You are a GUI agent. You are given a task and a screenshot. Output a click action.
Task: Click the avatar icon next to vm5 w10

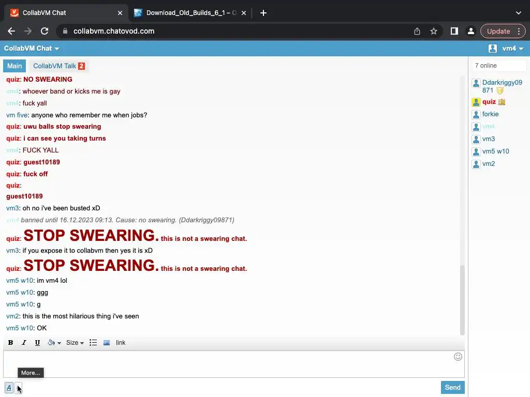tap(476, 151)
